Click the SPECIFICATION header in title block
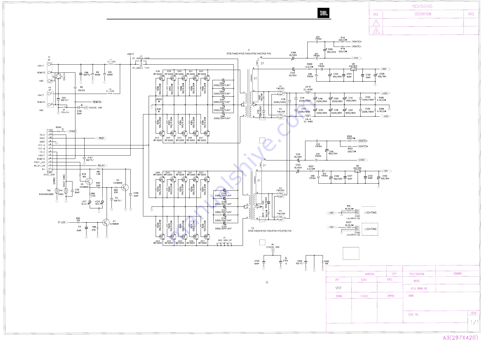Image resolution: width=481 pixels, height=340 pixels. click(x=417, y=274)
